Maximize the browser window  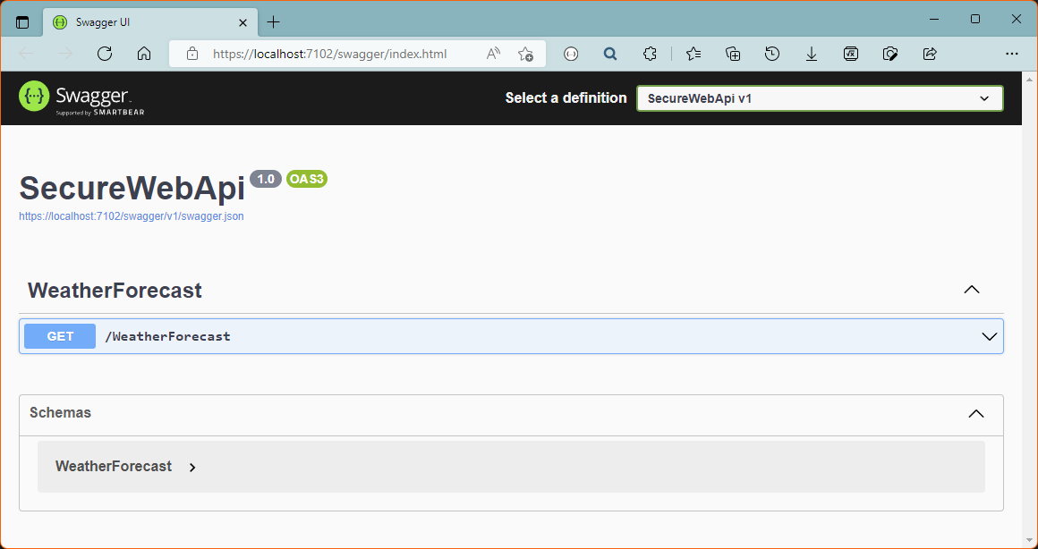[x=975, y=19]
